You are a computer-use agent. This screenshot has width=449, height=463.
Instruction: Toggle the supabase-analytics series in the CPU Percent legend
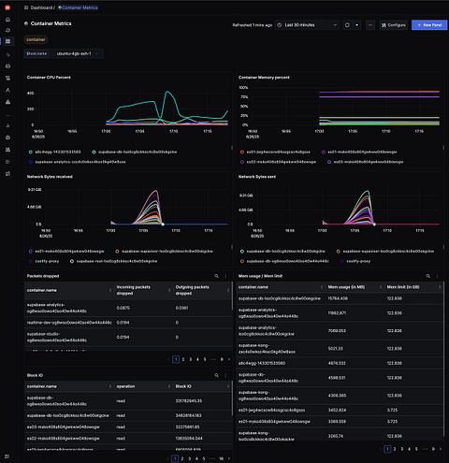pos(78,162)
